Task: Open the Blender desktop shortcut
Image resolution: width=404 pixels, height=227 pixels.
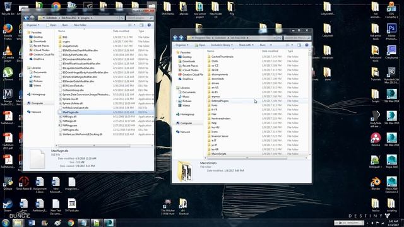Action: click(x=376, y=183)
